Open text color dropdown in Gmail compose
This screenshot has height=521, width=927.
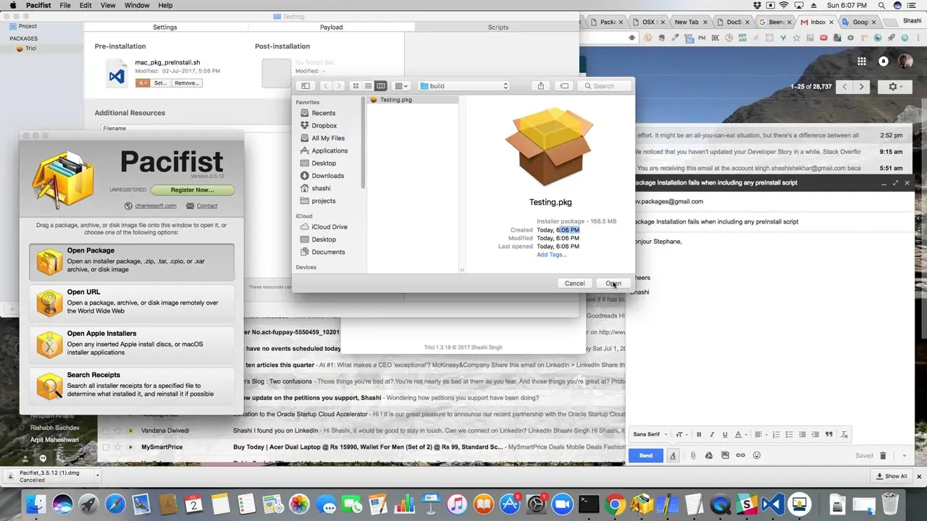tap(741, 434)
